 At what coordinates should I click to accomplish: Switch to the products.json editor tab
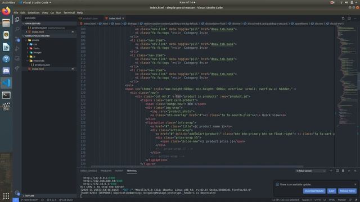pyautogui.click(x=90, y=19)
